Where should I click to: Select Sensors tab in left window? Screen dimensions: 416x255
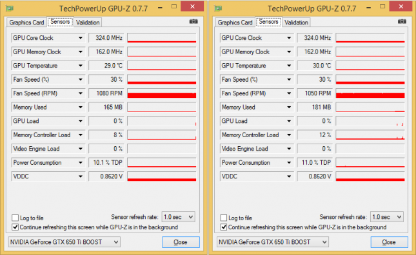tap(60, 22)
